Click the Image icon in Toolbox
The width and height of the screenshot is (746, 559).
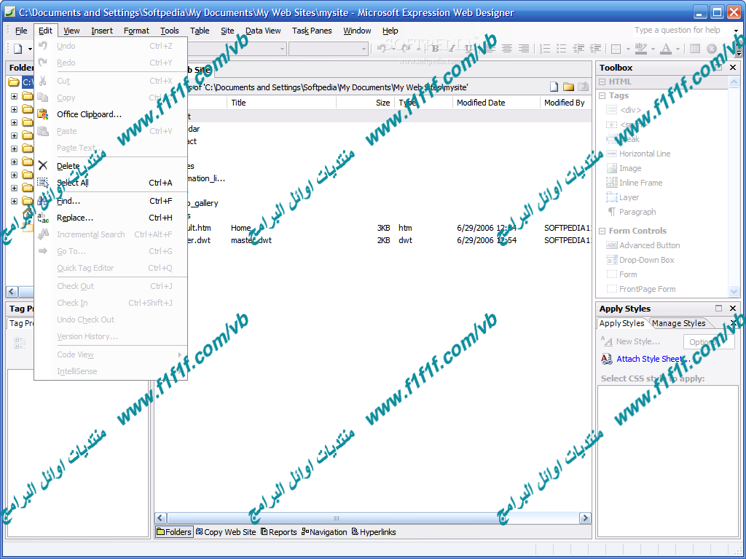[x=629, y=168]
